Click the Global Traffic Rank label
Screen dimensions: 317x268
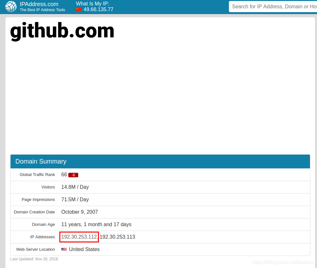pyautogui.click(x=37, y=175)
